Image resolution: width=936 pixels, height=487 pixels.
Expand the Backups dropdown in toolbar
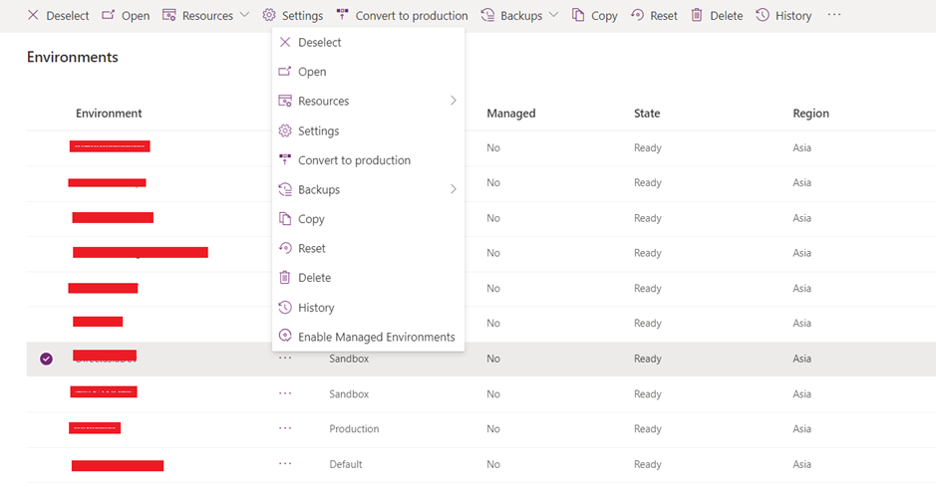point(553,16)
